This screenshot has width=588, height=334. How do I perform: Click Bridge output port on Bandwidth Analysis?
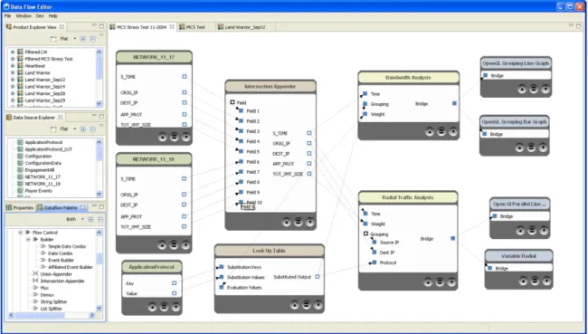coord(454,103)
